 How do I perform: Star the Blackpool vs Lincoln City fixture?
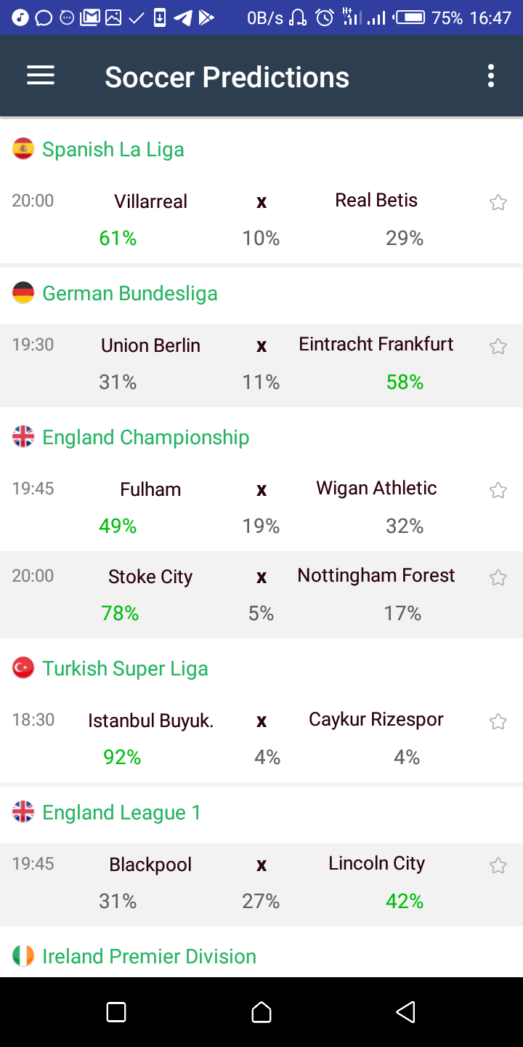coord(498,865)
